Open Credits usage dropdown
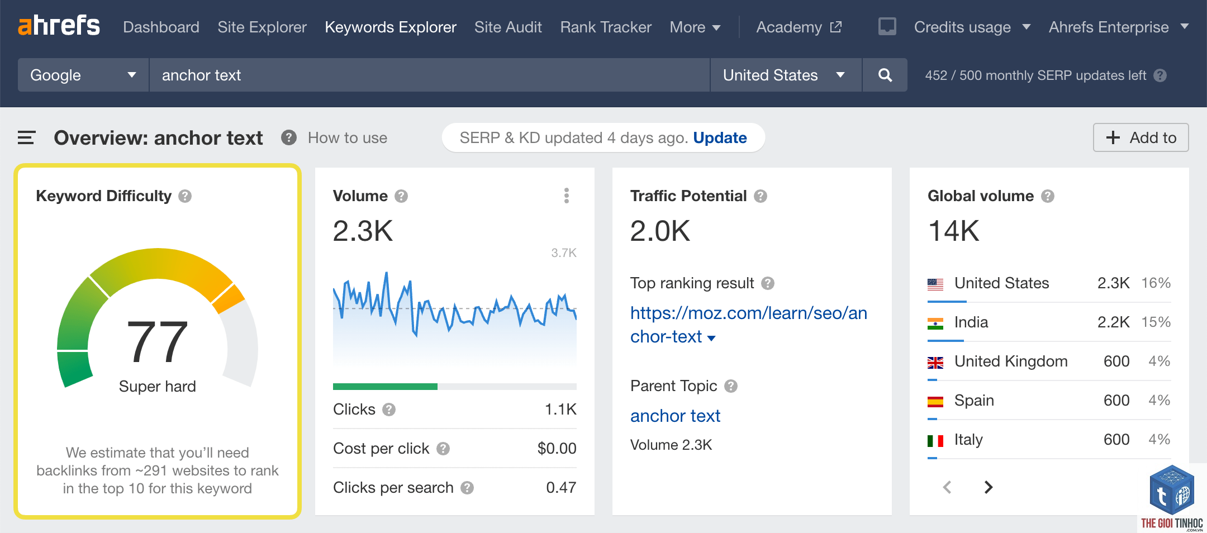 pos(972,27)
